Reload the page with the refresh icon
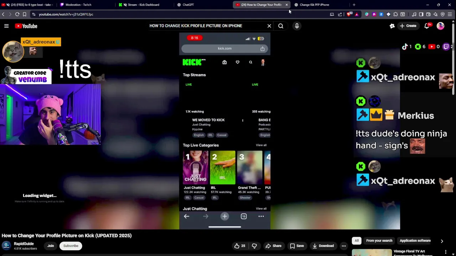 tap(17, 14)
